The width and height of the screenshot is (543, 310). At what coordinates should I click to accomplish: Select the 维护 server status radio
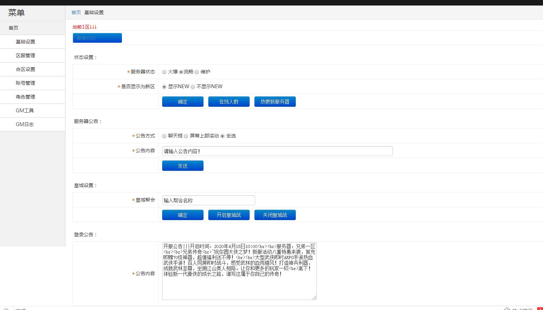coord(197,72)
